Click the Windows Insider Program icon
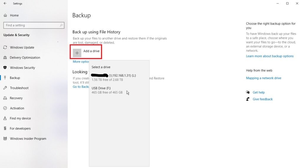The height and width of the screenshot is (168, 302). [5, 138]
